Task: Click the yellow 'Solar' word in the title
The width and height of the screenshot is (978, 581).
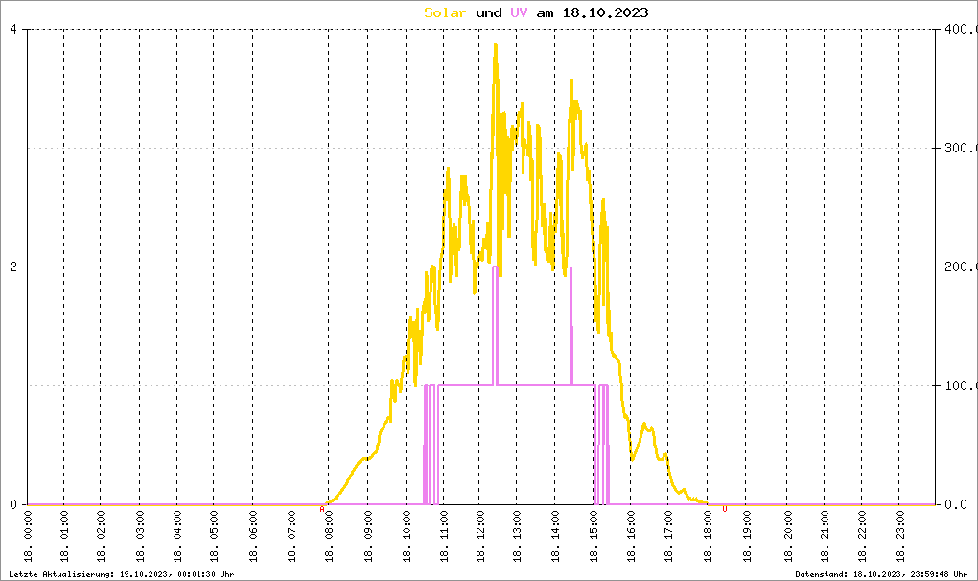Action: (x=445, y=12)
